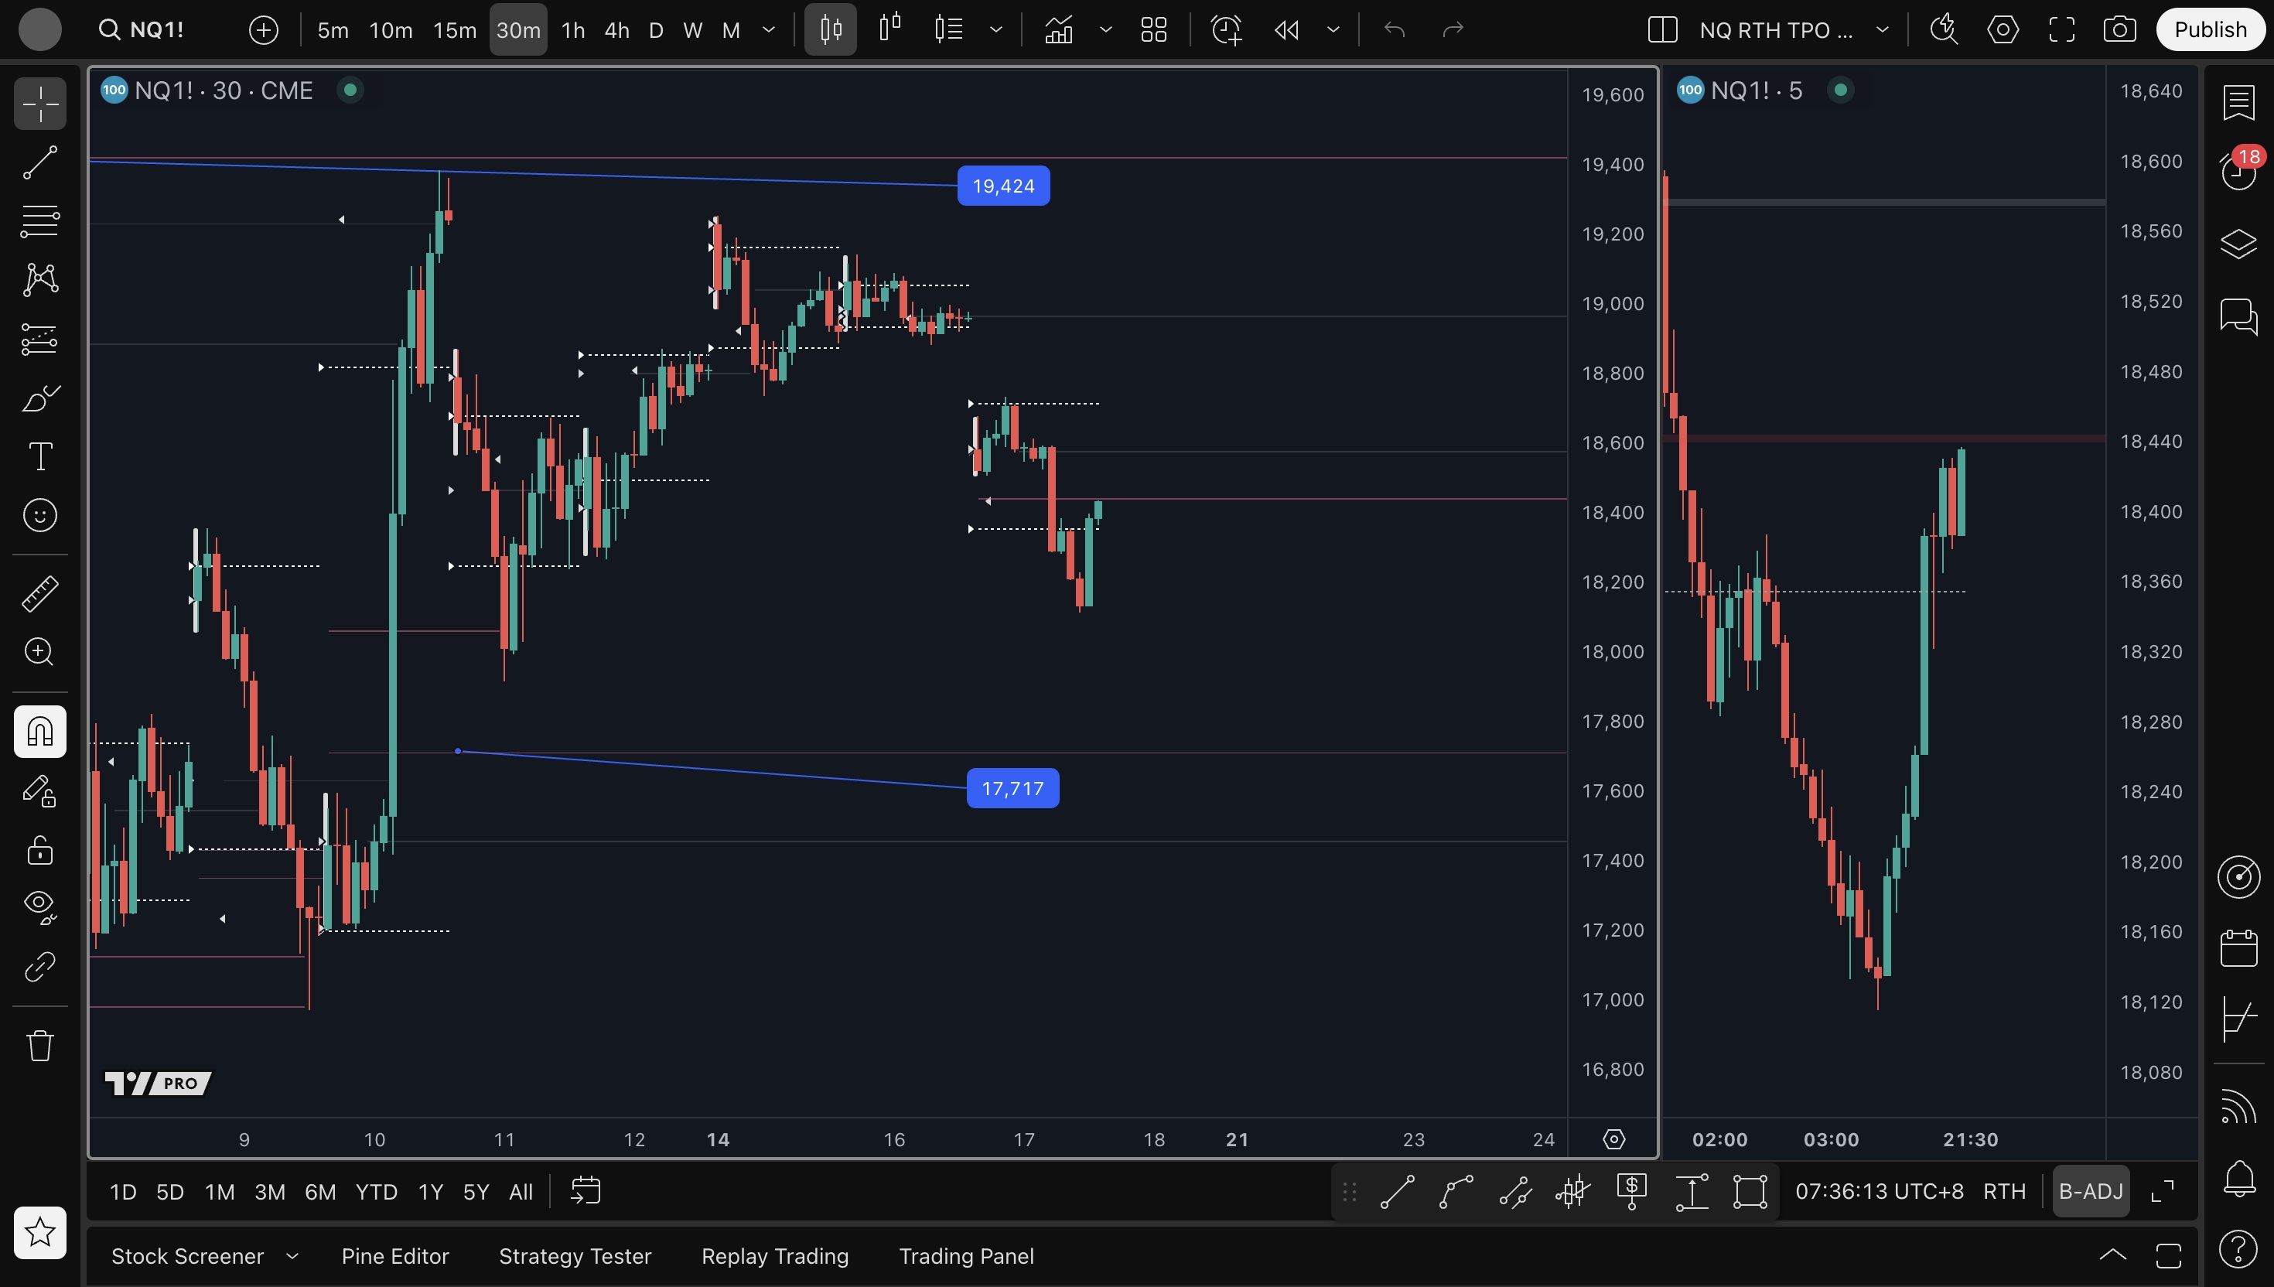Select the ruler Measure tool
Screen dimensions: 2274x1287
(39, 593)
